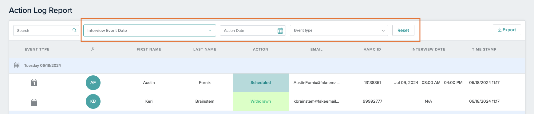Click the Withdrawn action cell

261,101
